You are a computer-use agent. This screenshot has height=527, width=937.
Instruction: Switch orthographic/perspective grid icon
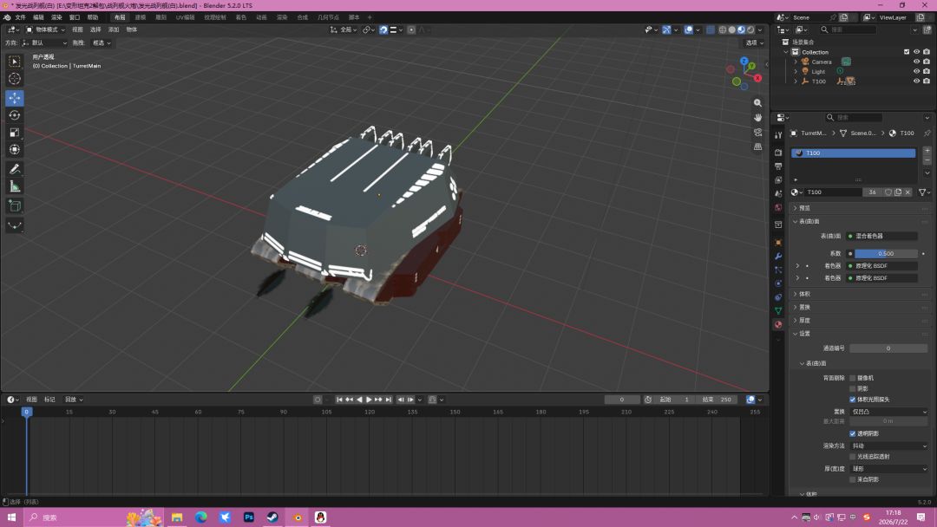(757, 146)
